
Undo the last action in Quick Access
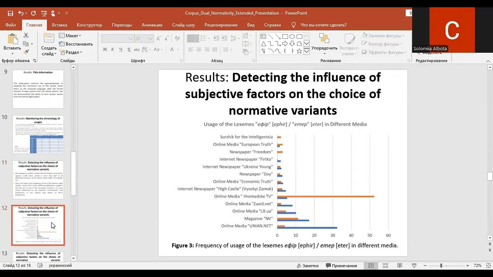21,13
